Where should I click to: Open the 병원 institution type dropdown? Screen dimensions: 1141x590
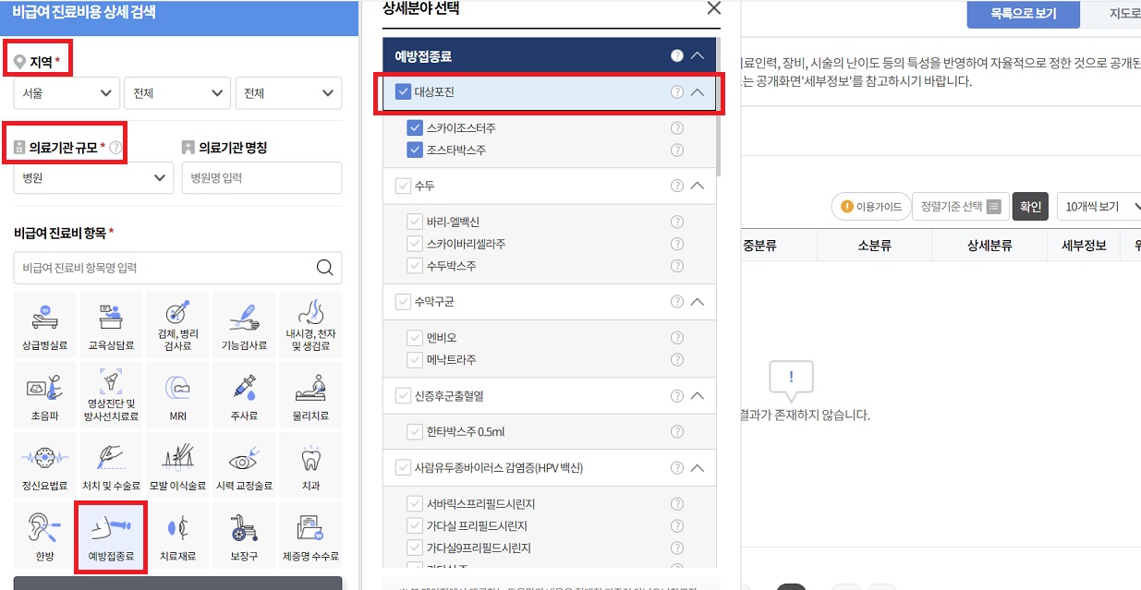click(x=92, y=177)
